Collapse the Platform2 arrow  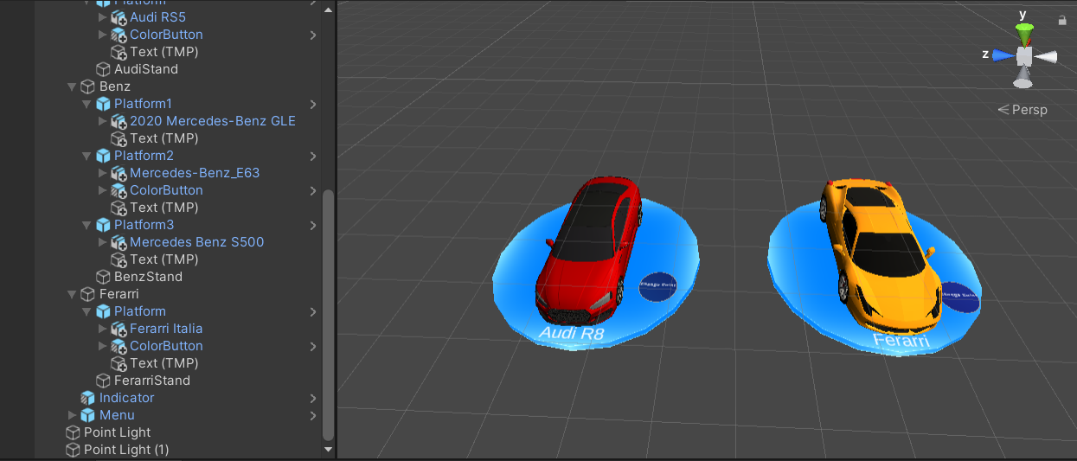(x=87, y=156)
